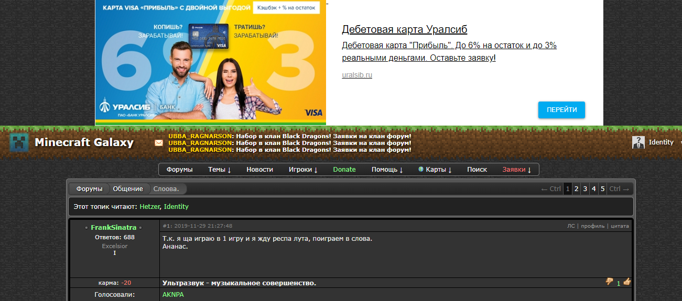Screen dimensions: 682x301
Task: Open the Donate menu item
Action: pyautogui.click(x=344, y=170)
